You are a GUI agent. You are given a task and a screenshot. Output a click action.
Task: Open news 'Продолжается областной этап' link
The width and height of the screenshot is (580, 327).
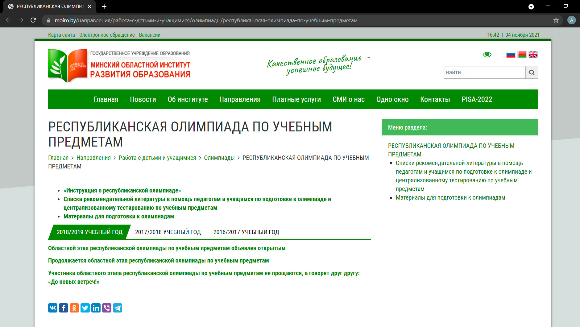click(159, 260)
